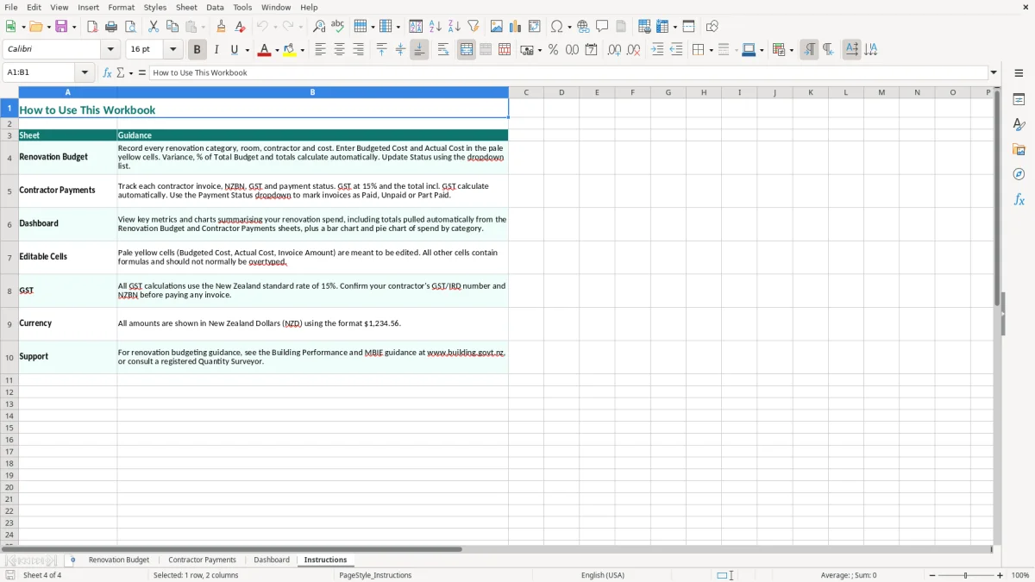Align text to center horizontally
Viewport: 1035px width, 582px height.
pos(339,50)
